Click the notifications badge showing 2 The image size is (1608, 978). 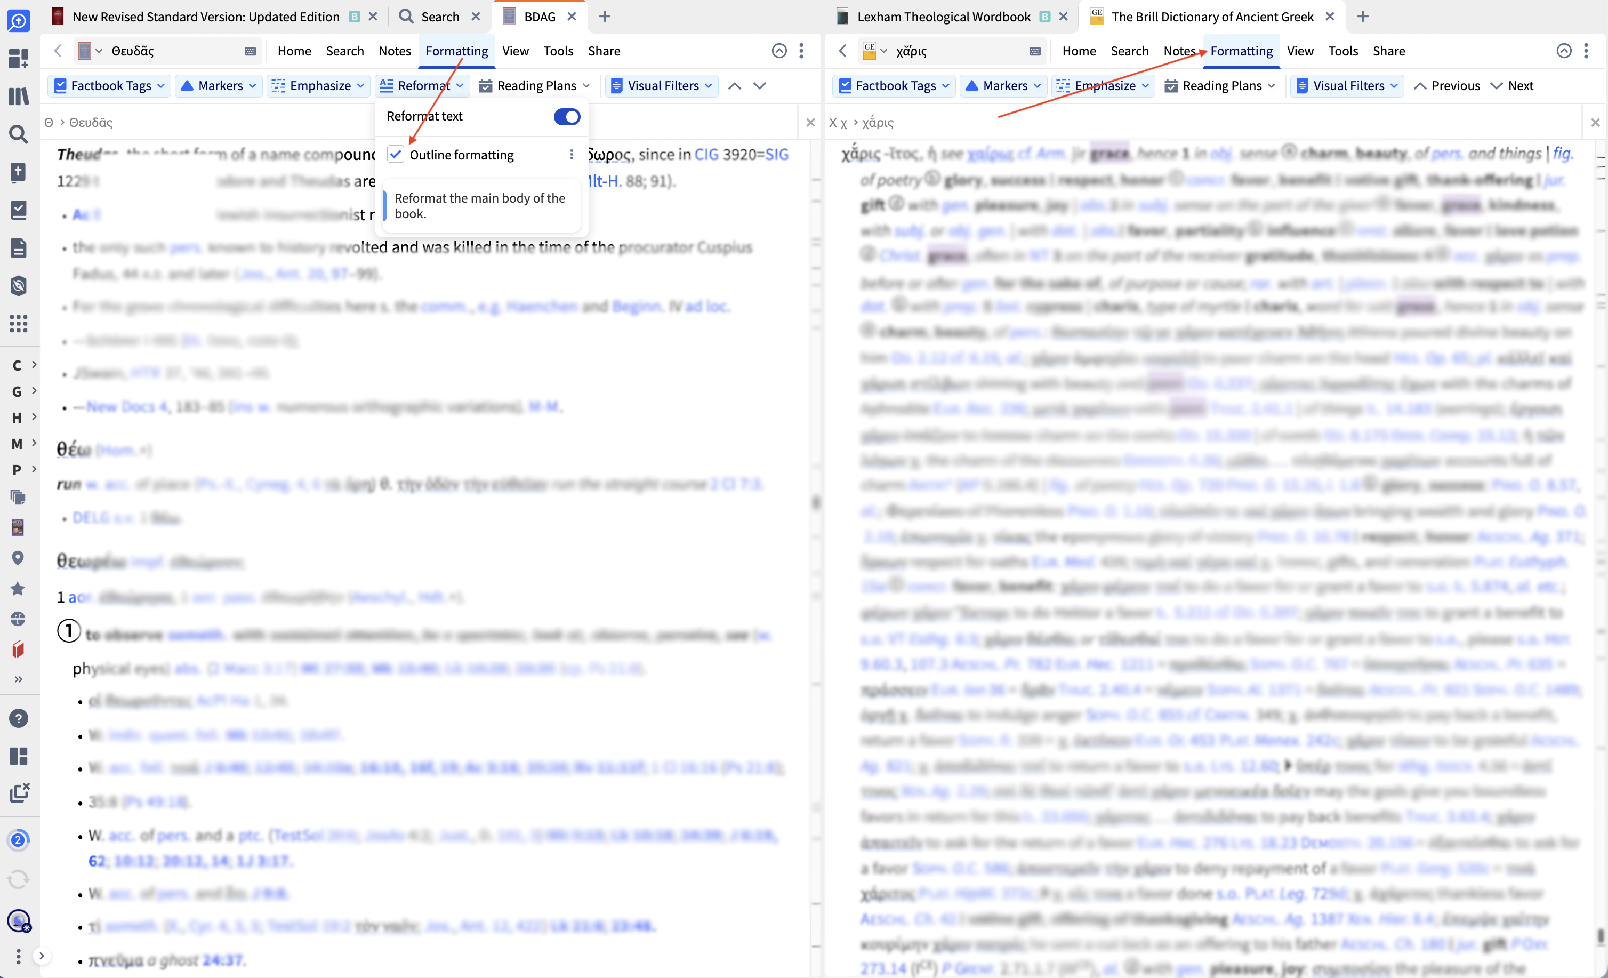(x=18, y=840)
